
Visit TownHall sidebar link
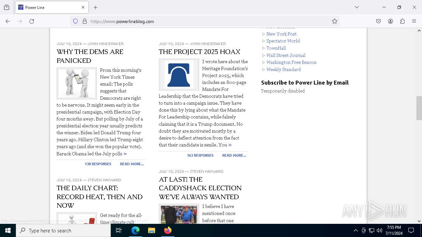pyautogui.click(x=276, y=48)
